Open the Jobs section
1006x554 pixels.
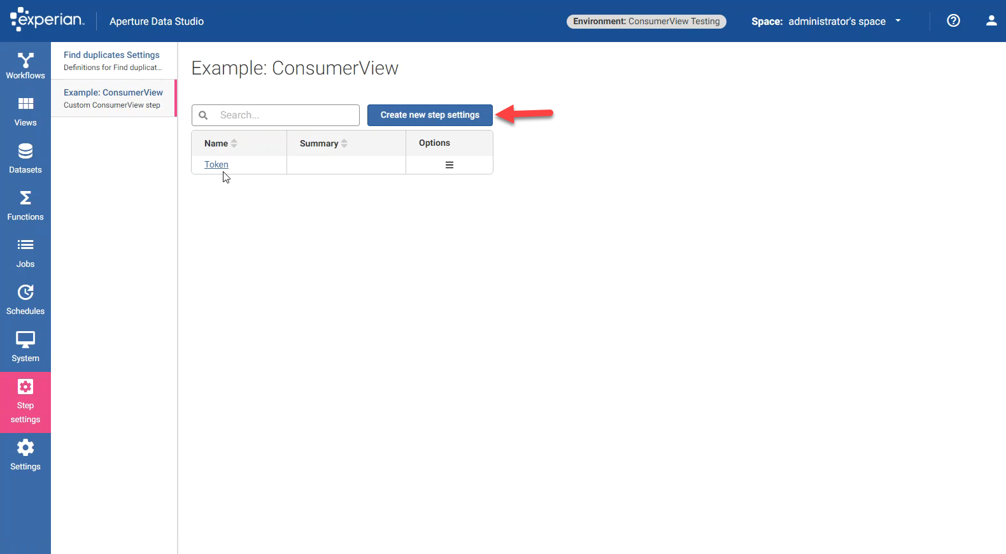(x=25, y=254)
